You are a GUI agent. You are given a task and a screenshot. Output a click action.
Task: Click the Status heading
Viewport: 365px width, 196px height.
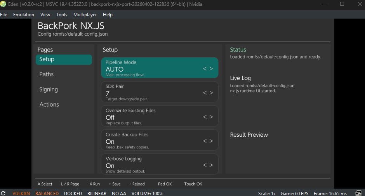point(238,50)
